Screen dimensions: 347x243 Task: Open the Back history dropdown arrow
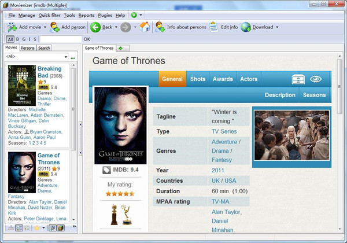click(x=116, y=27)
